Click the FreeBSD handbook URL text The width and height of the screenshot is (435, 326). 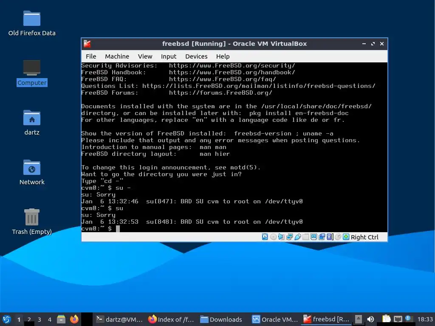coord(232,72)
